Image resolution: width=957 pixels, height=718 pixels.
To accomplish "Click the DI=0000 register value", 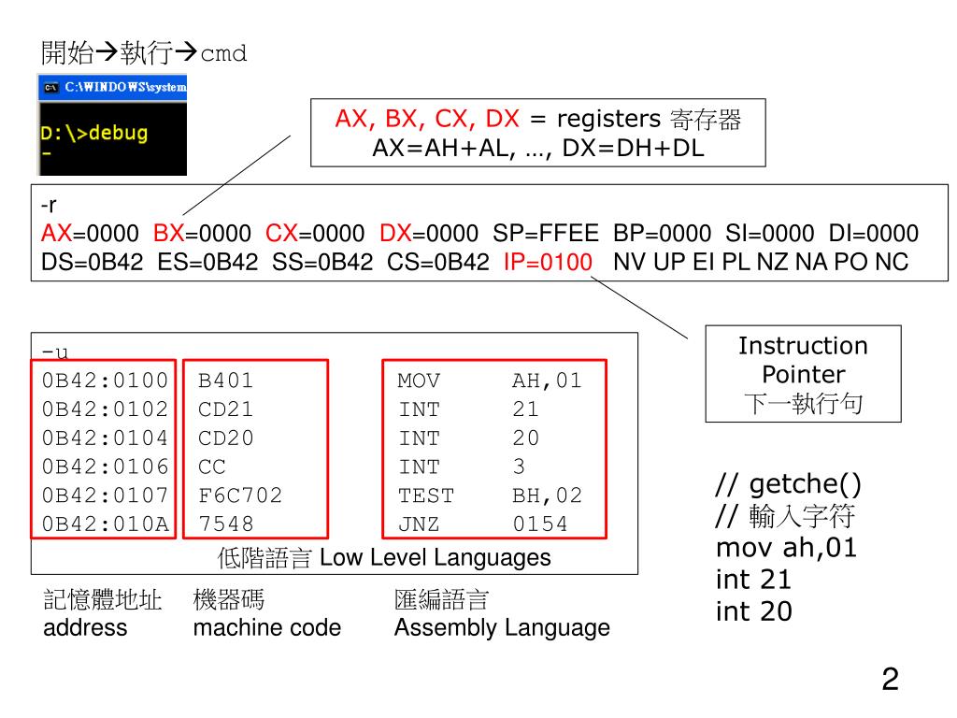I will [x=874, y=233].
